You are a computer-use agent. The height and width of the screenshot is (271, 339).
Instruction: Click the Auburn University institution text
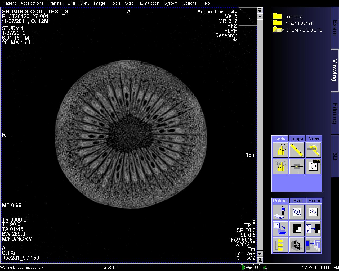pos(217,12)
